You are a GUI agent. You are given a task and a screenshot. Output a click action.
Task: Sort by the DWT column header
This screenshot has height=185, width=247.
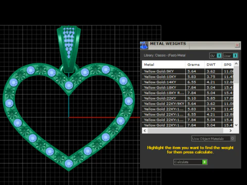pyautogui.click(x=213, y=65)
